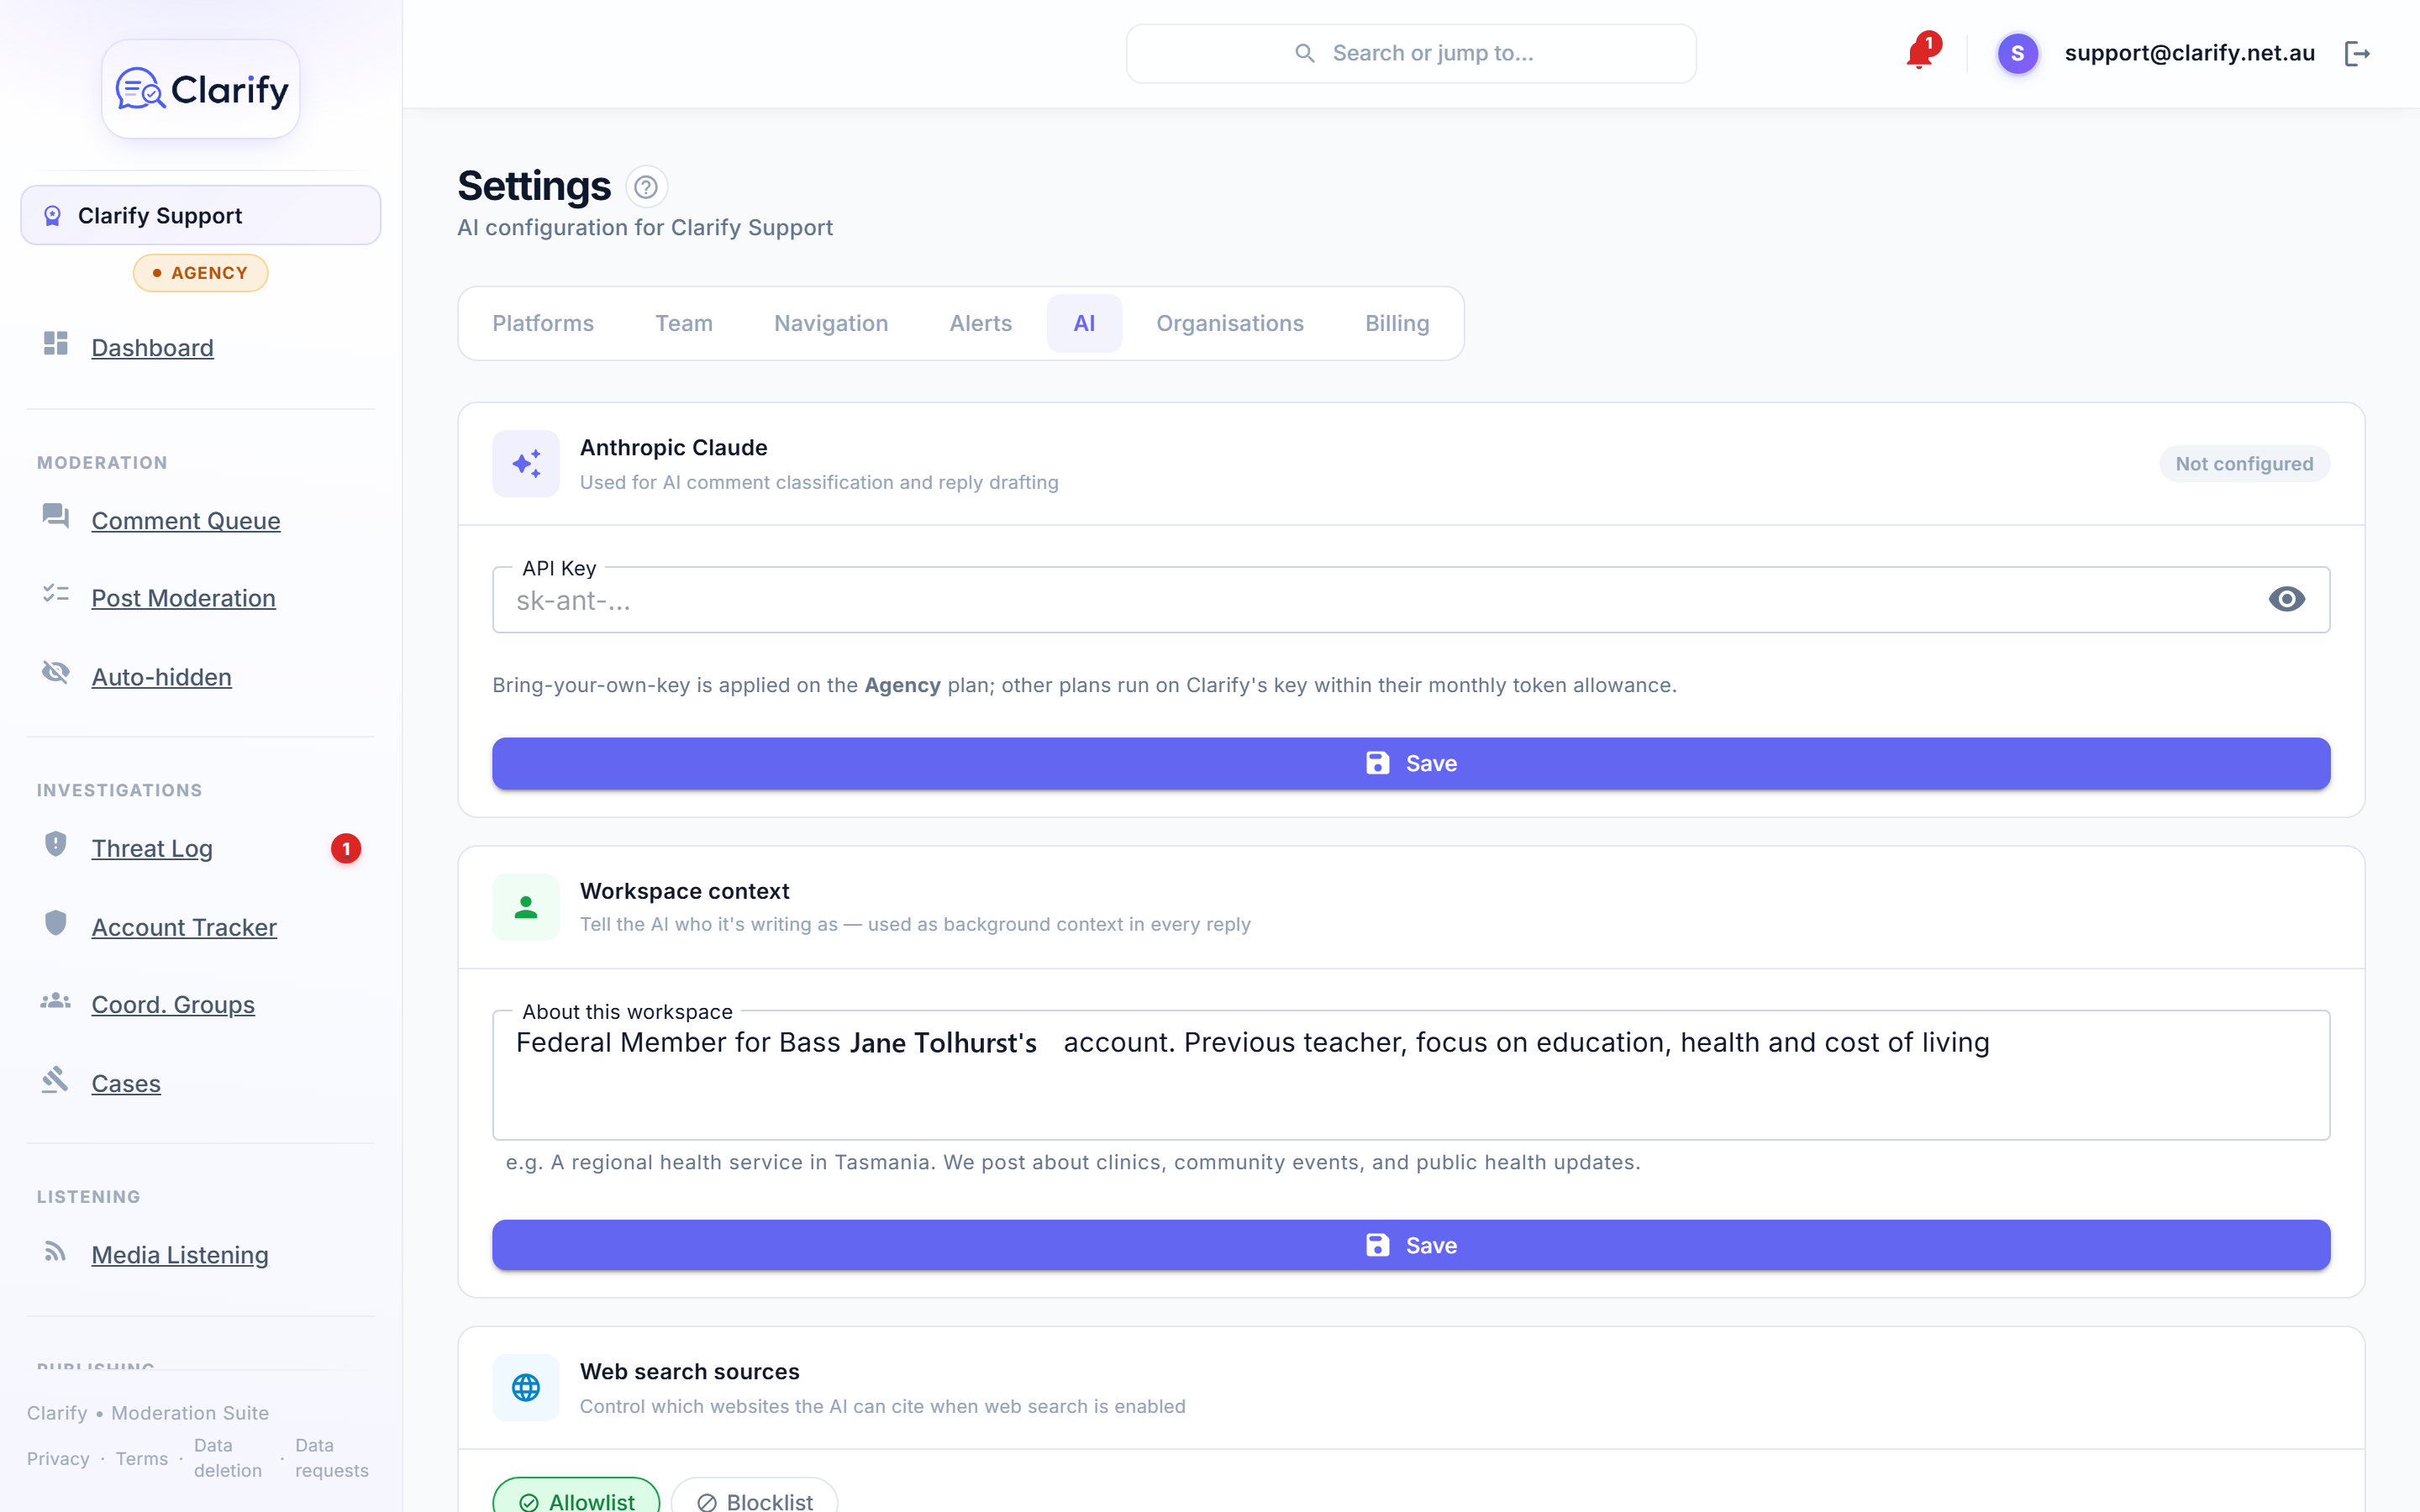The image size is (2420, 1512).
Task: Click the Auto-hidden crossed-eye icon
Action: (x=56, y=672)
